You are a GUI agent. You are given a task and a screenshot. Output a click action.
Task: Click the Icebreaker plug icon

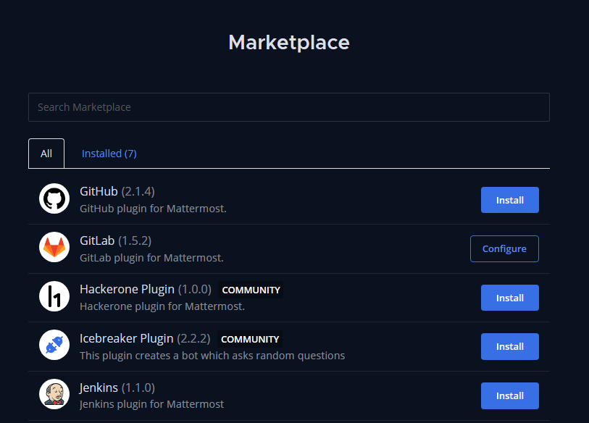[x=54, y=345]
